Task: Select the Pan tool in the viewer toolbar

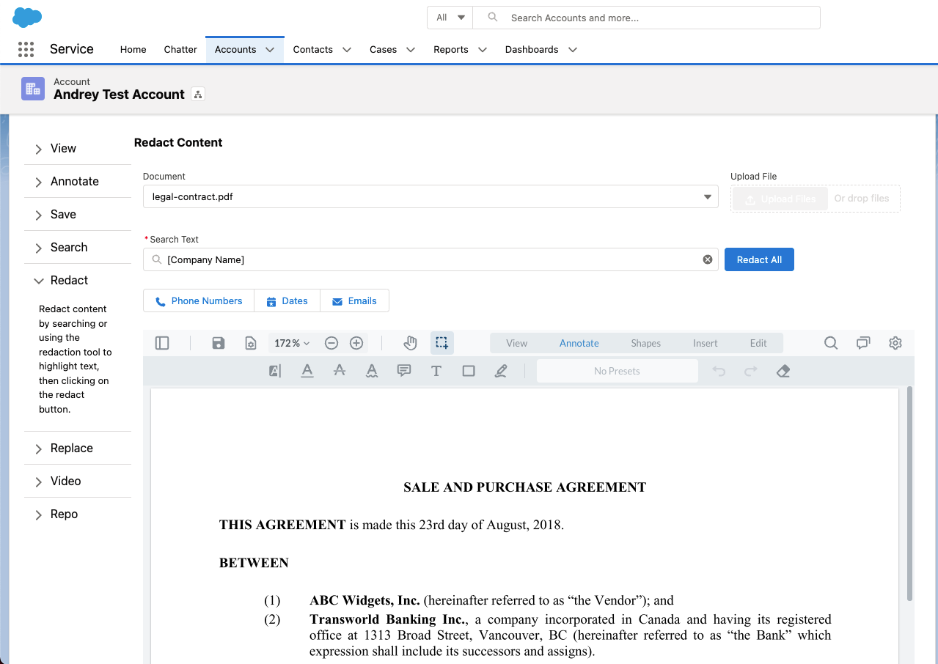Action: click(410, 342)
